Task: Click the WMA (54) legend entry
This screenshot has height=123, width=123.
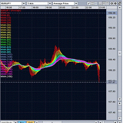Action: pos(6,35)
